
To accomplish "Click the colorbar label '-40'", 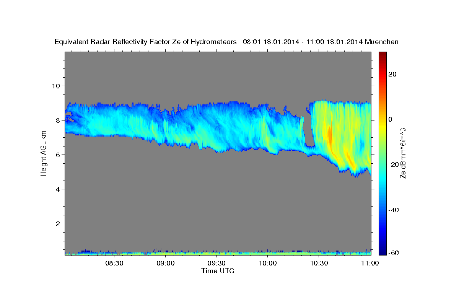I will 393,210.
